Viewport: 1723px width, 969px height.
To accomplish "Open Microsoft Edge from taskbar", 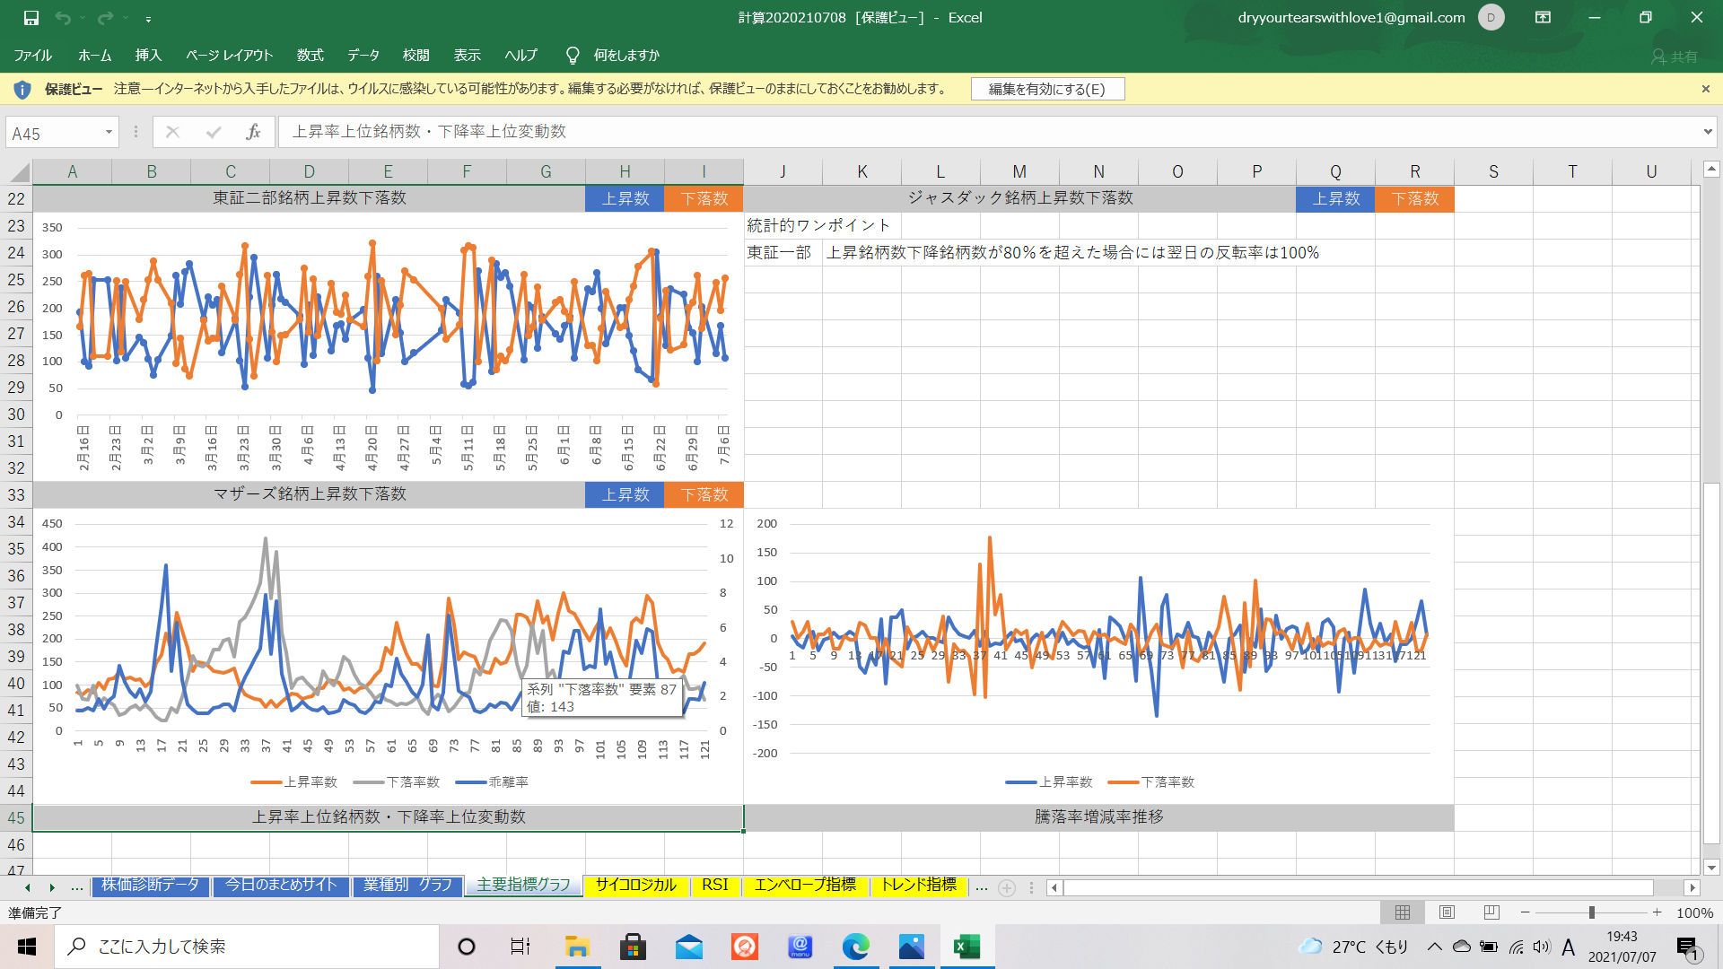I will click(x=855, y=947).
